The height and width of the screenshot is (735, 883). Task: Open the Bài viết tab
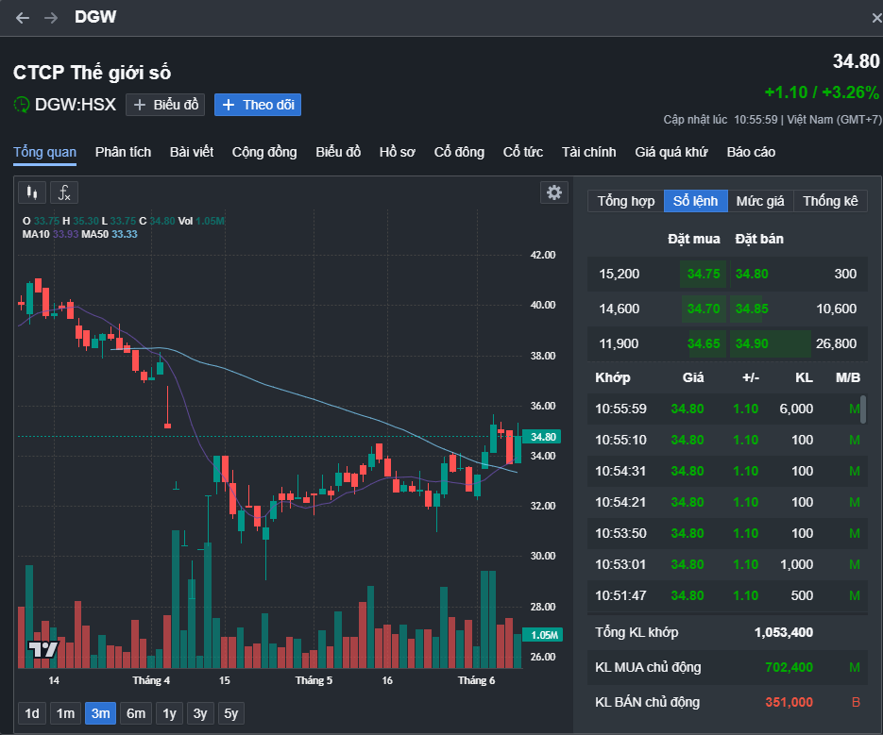[x=192, y=152]
